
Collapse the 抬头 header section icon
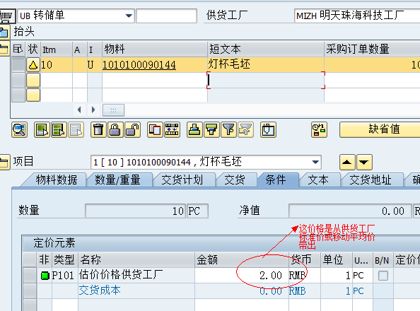click(x=4, y=32)
